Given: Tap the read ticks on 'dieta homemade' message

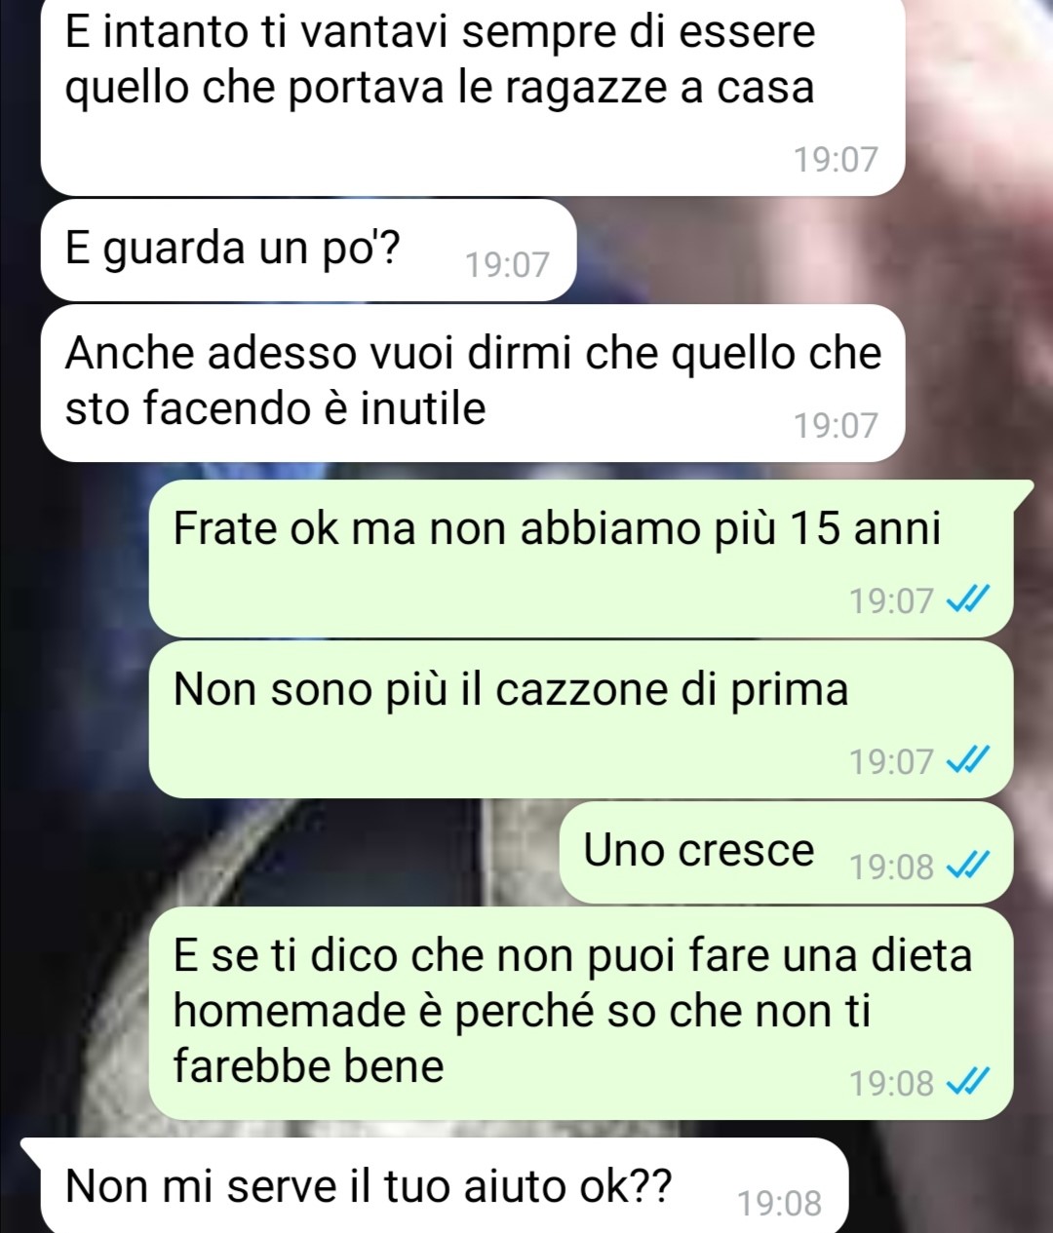Looking at the screenshot, I should (970, 1082).
